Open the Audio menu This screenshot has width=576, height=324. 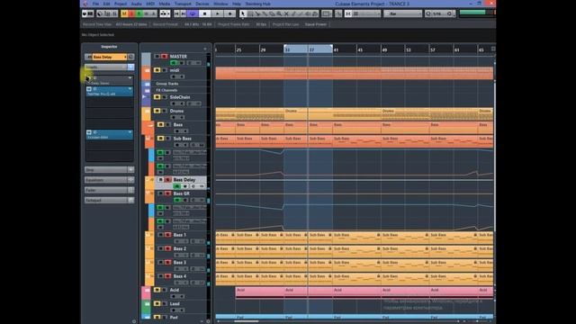(x=137, y=4)
